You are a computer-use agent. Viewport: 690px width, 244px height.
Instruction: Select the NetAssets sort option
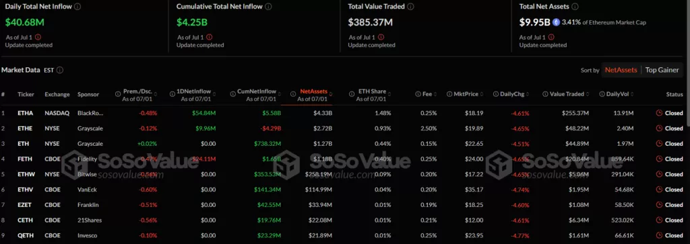click(621, 70)
